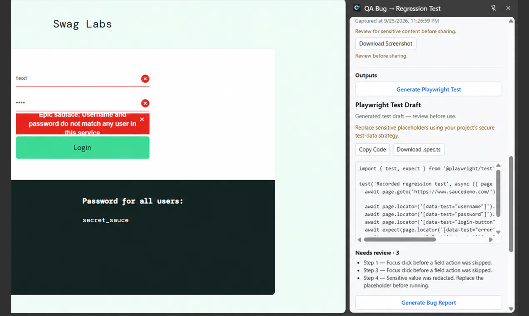Click 'Password for all users:' heading
The image size is (529, 316).
[133, 201]
